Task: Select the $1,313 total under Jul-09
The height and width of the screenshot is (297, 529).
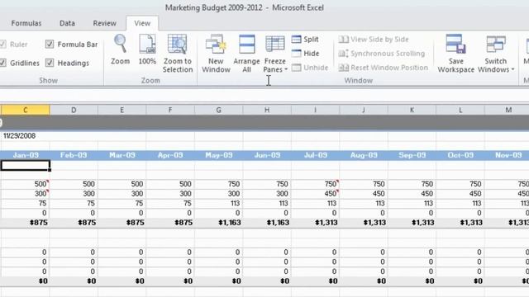Action: click(316, 223)
